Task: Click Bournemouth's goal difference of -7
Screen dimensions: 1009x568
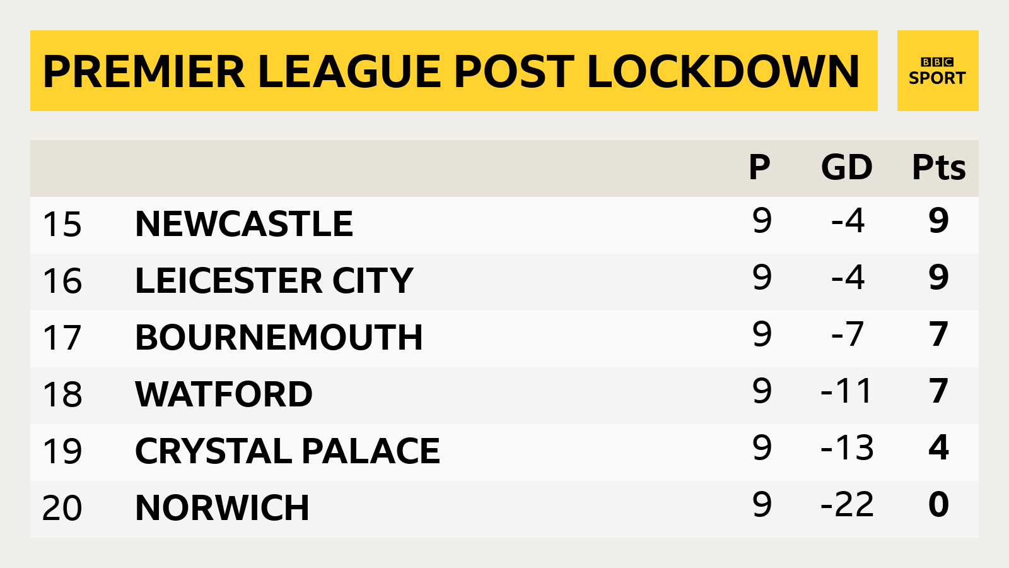Action: click(847, 334)
